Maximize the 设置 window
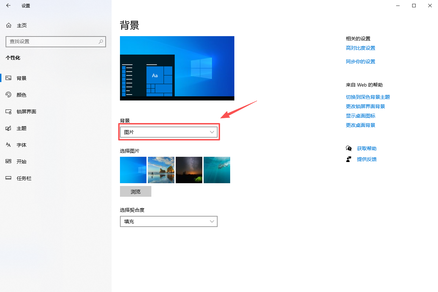The height and width of the screenshot is (292, 438). coord(414,6)
